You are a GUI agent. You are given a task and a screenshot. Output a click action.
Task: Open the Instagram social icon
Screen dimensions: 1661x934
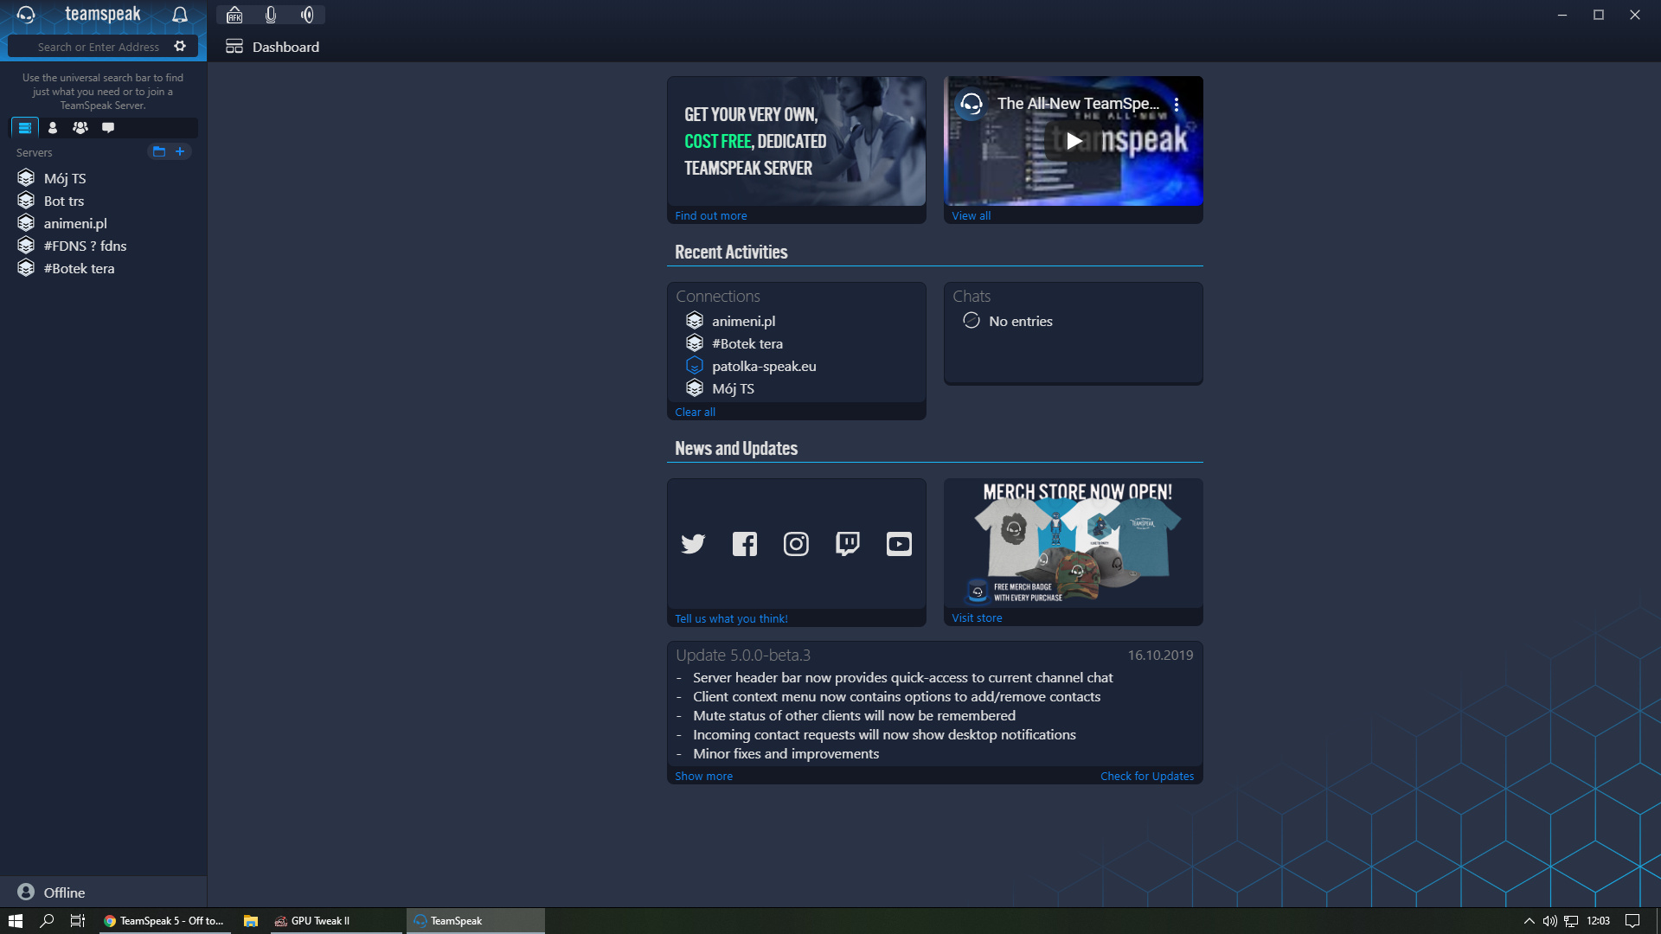coord(796,544)
